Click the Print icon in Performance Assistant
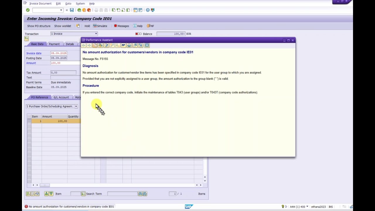The height and width of the screenshot is (211, 375). click(x=129, y=45)
